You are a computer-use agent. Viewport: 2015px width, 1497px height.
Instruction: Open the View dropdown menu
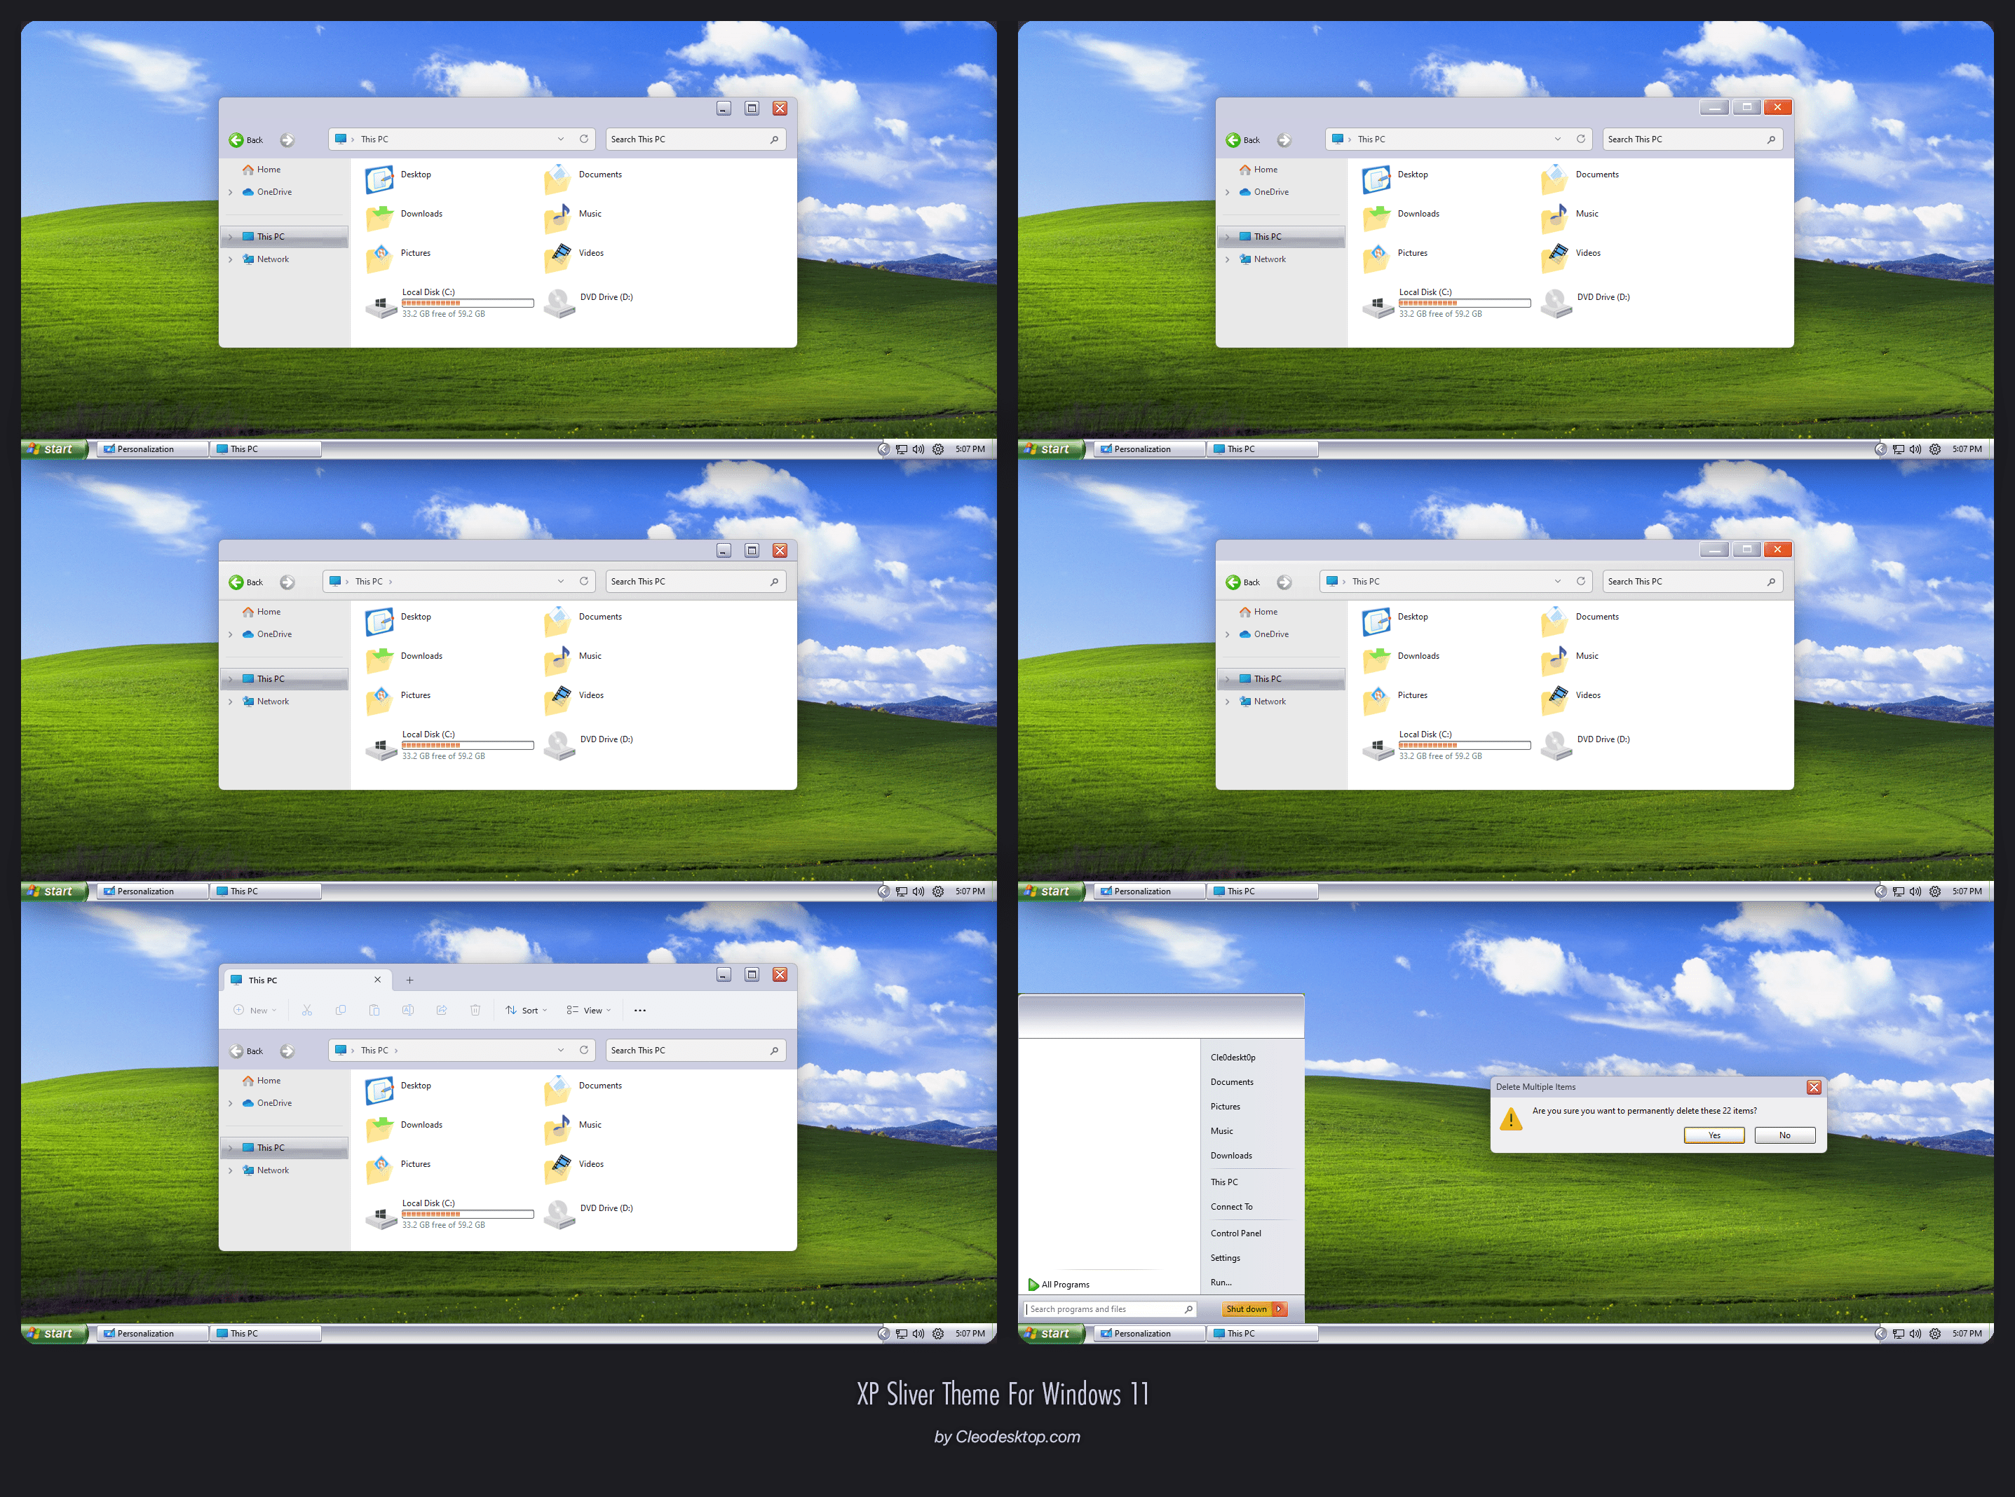tap(589, 1009)
